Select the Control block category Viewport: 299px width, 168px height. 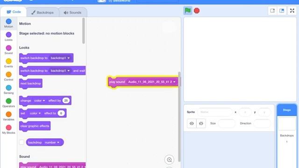(8, 77)
